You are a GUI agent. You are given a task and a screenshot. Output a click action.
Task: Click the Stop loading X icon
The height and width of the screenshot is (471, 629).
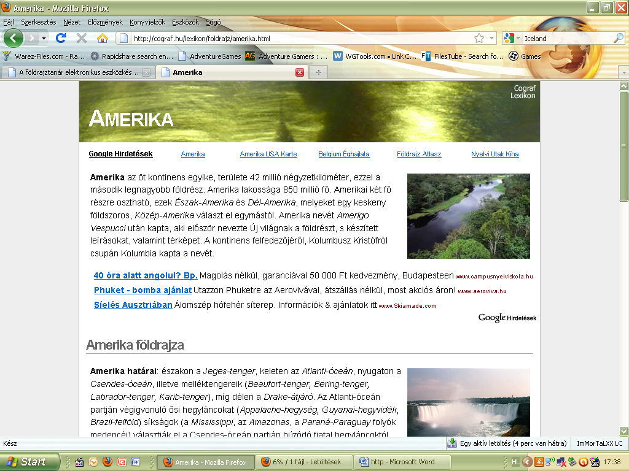click(82, 38)
